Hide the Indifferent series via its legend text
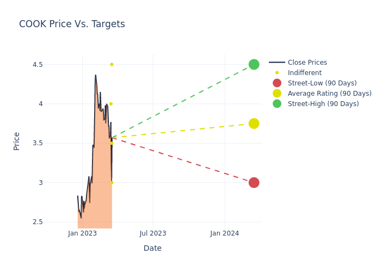The width and height of the screenshot is (381, 272). (x=304, y=73)
